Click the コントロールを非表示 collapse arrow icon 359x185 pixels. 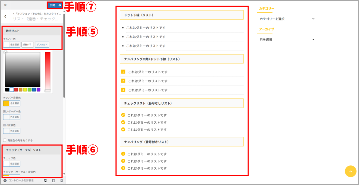[x=5, y=180]
